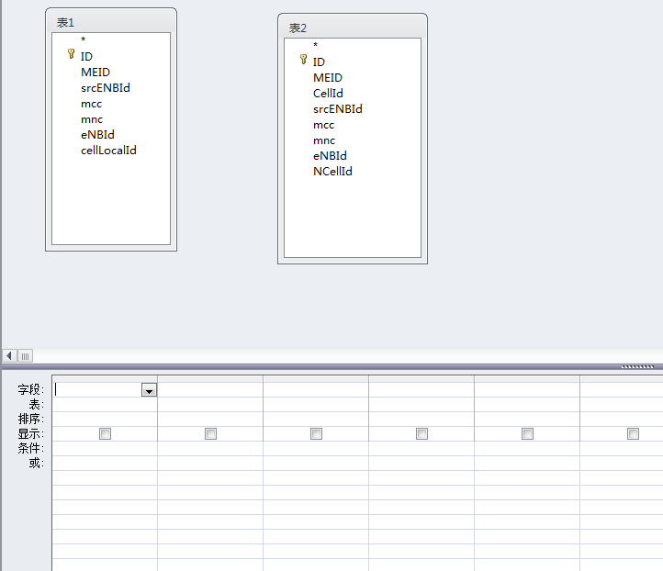Select the asterisk field in 表1
The width and height of the screenshot is (663, 571).
[84, 39]
